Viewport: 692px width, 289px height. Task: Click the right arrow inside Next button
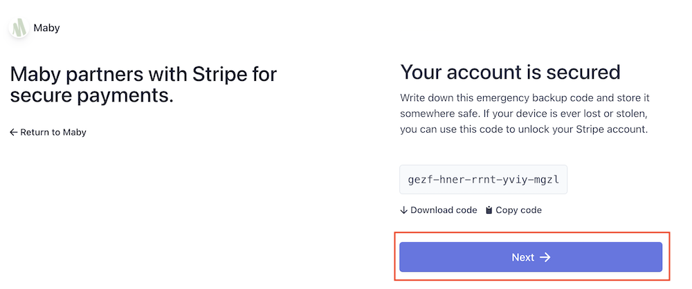pyautogui.click(x=545, y=257)
